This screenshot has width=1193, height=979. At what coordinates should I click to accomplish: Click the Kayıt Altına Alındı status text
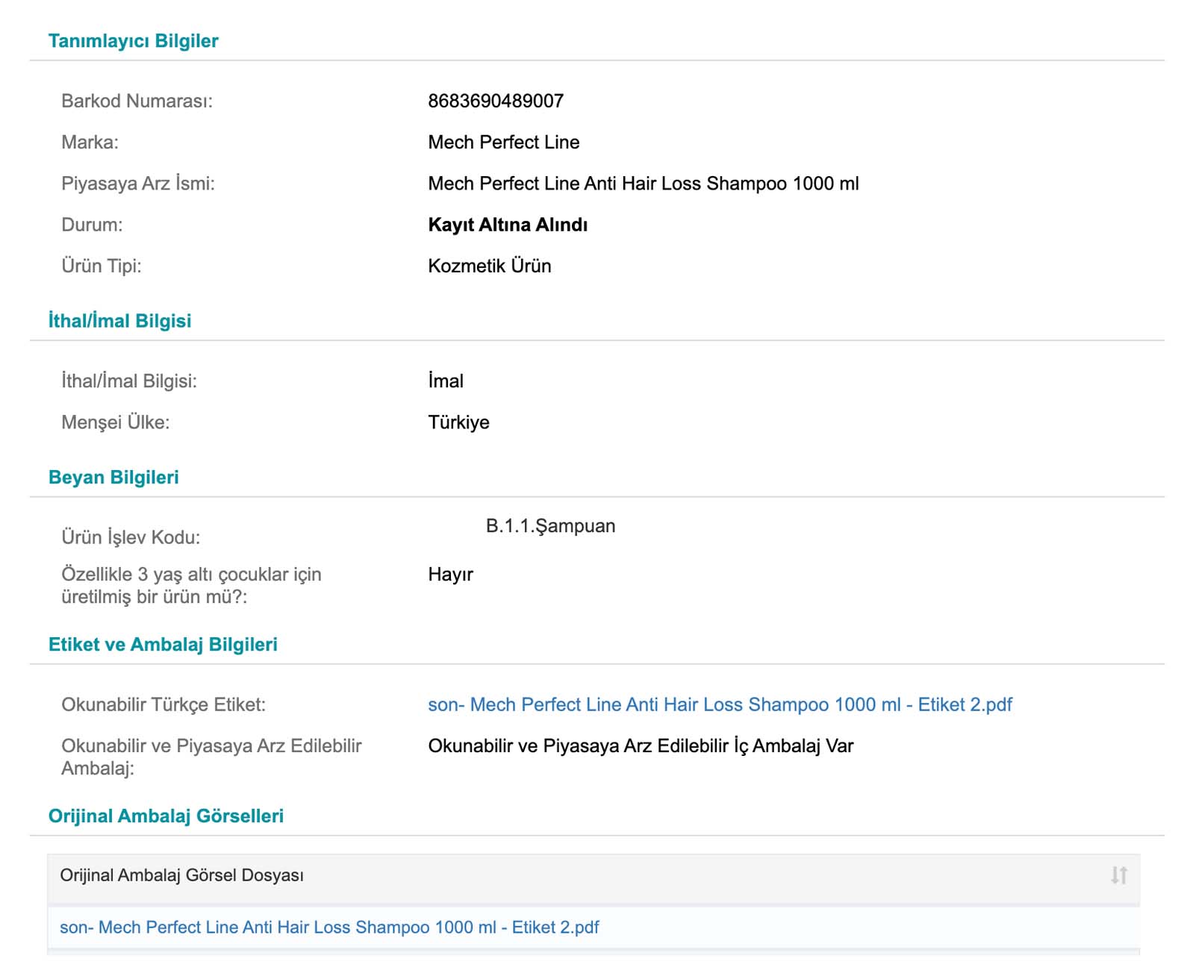pyautogui.click(x=508, y=225)
